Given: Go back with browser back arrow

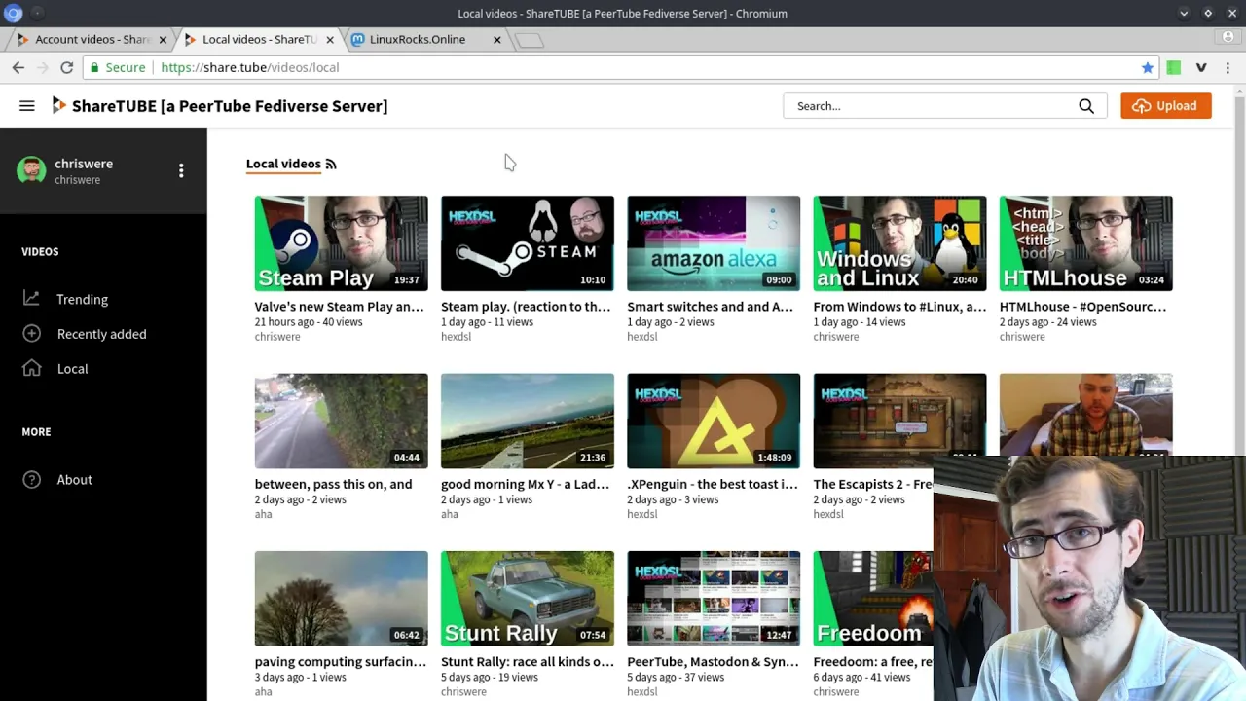Looking at the screenshot, I should [18, 67].
